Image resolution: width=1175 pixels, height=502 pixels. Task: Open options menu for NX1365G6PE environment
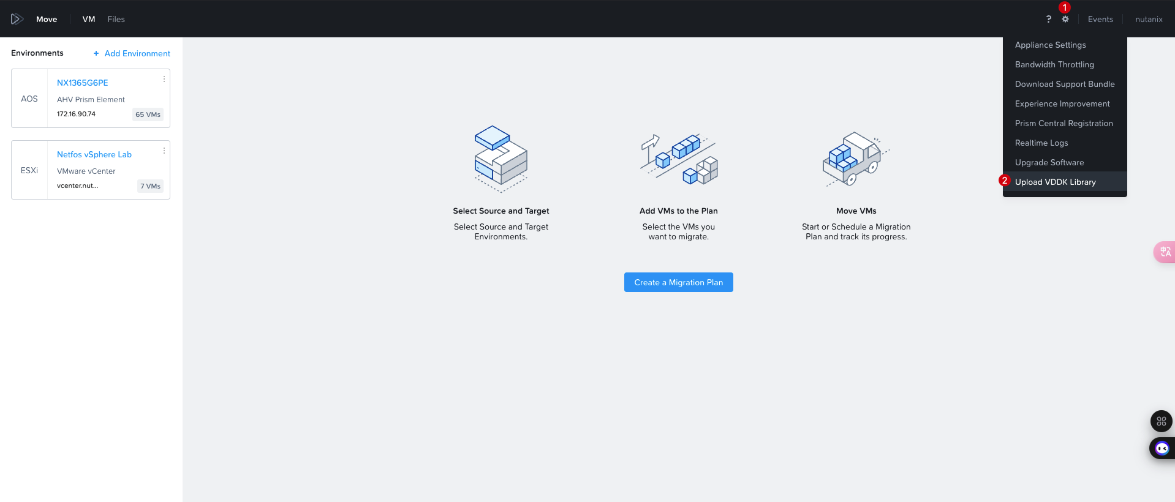pos(164,79)
